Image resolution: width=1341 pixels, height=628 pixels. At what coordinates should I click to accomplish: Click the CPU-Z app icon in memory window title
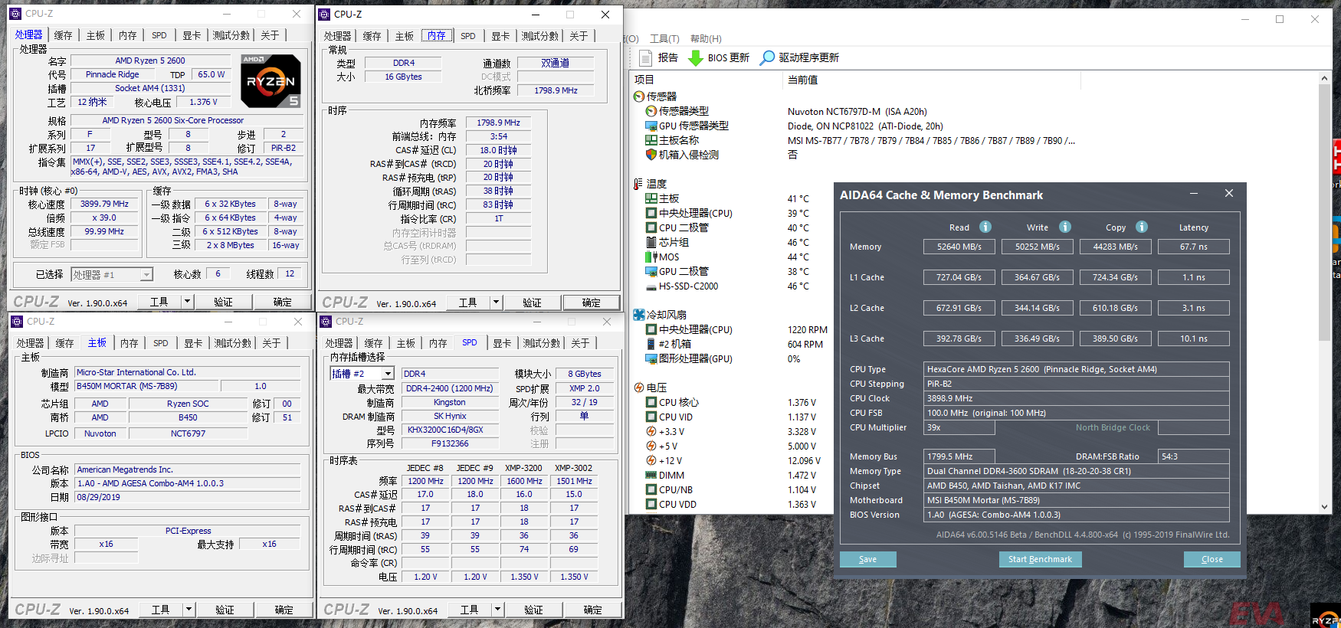325,15
